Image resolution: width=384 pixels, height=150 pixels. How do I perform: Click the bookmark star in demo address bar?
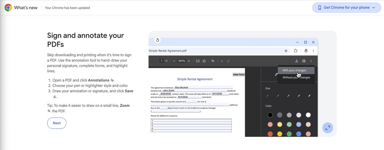pos(286,51)
